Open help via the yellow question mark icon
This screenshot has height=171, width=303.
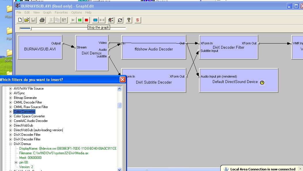click(x=129, y=20)
